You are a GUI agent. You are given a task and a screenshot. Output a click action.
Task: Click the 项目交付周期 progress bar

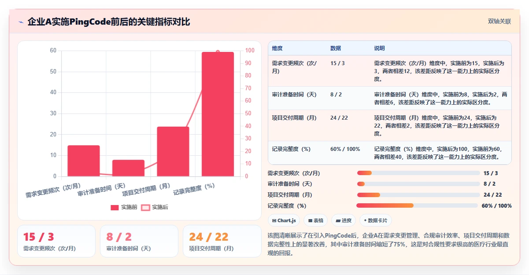(x=418, y=194)
